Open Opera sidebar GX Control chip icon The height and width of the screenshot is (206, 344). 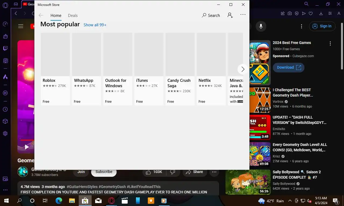tap(5, 61)
